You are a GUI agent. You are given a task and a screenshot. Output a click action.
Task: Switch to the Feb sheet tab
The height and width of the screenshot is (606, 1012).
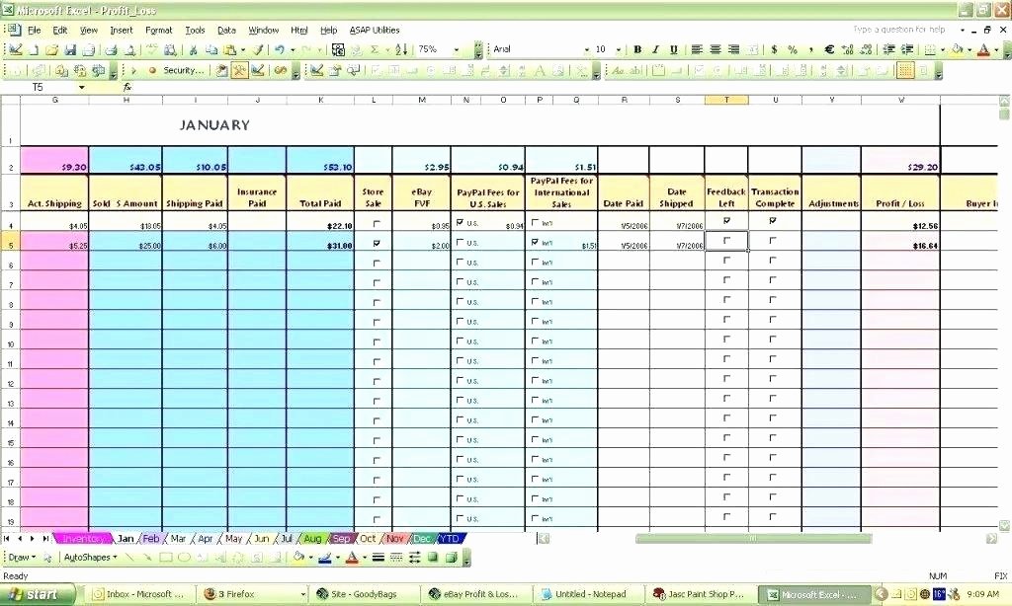coord(151,538)
